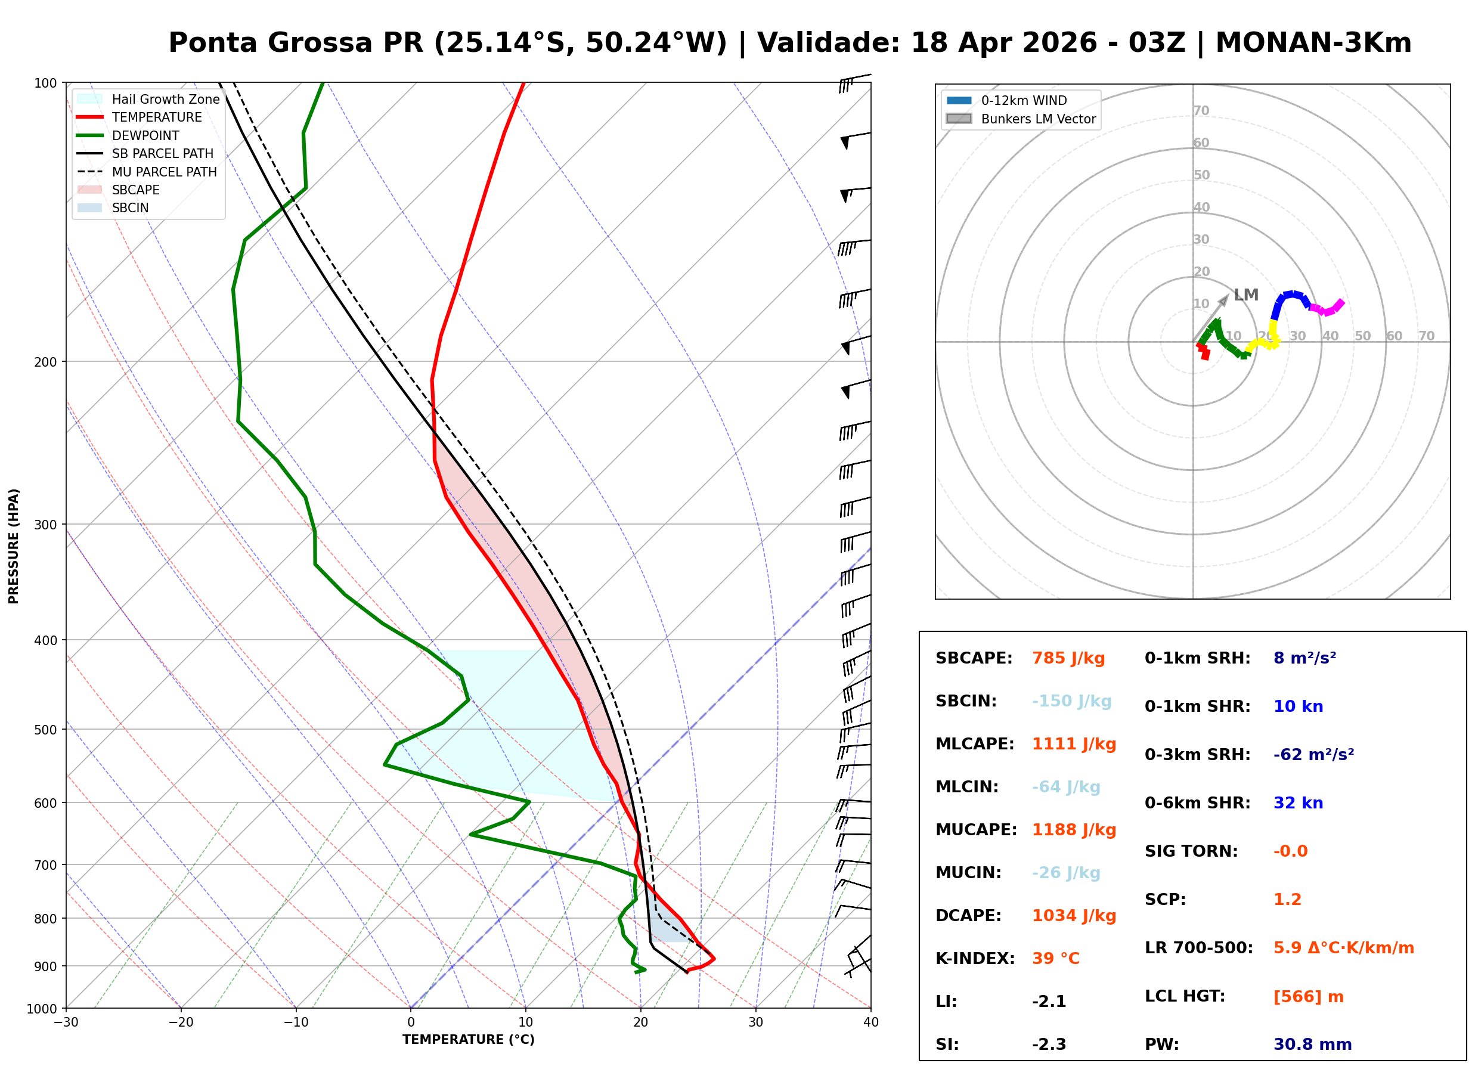Viewport: 1475px width, 1091px height.
Task: Click the green DEWPOINT legend line
Action: [90, 135]
